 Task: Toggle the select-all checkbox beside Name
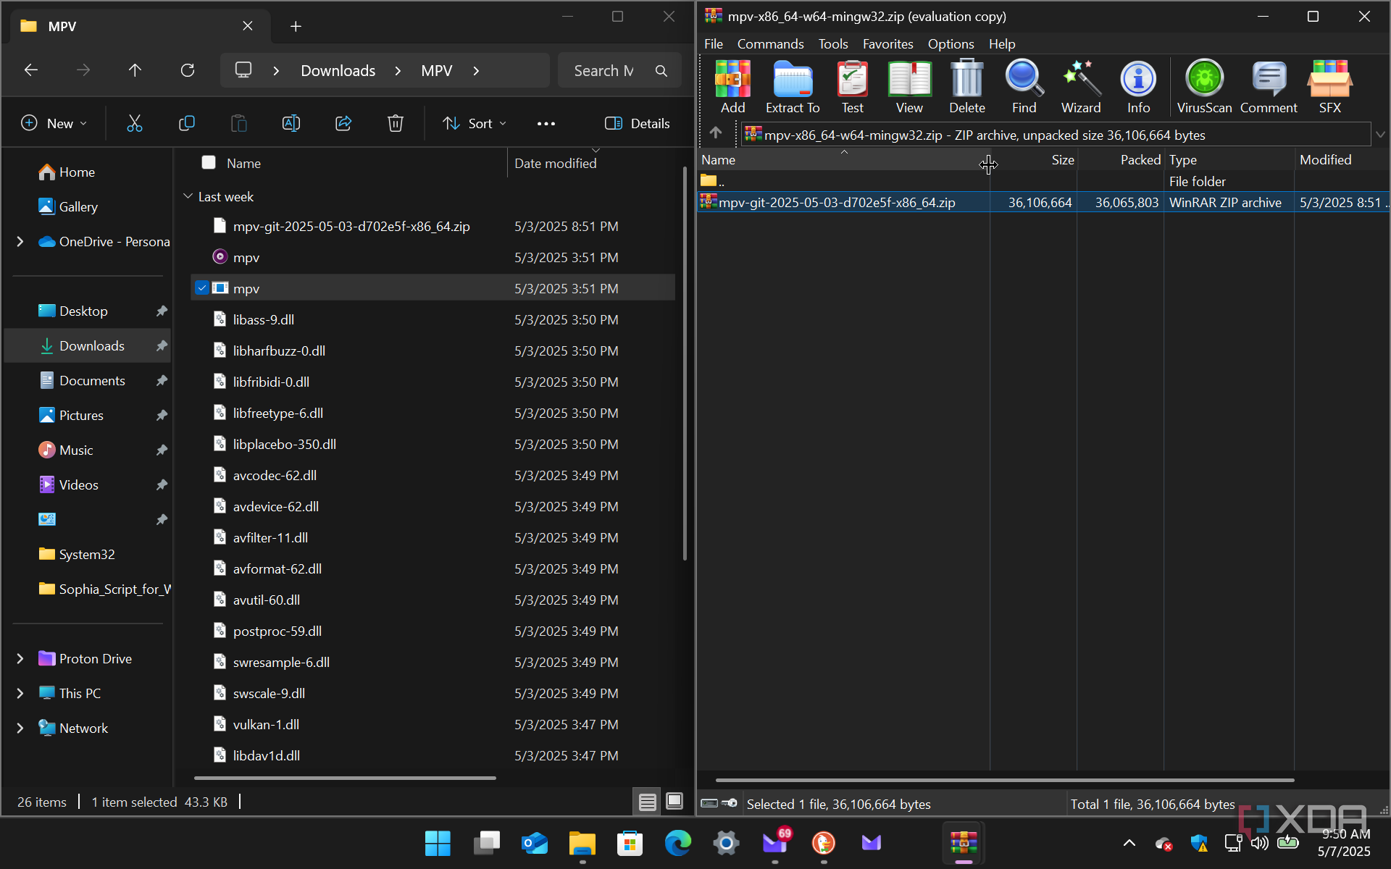209,163
